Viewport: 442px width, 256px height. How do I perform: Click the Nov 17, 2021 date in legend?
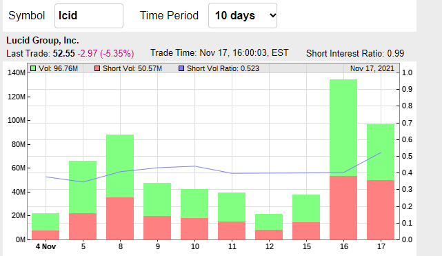372,68
